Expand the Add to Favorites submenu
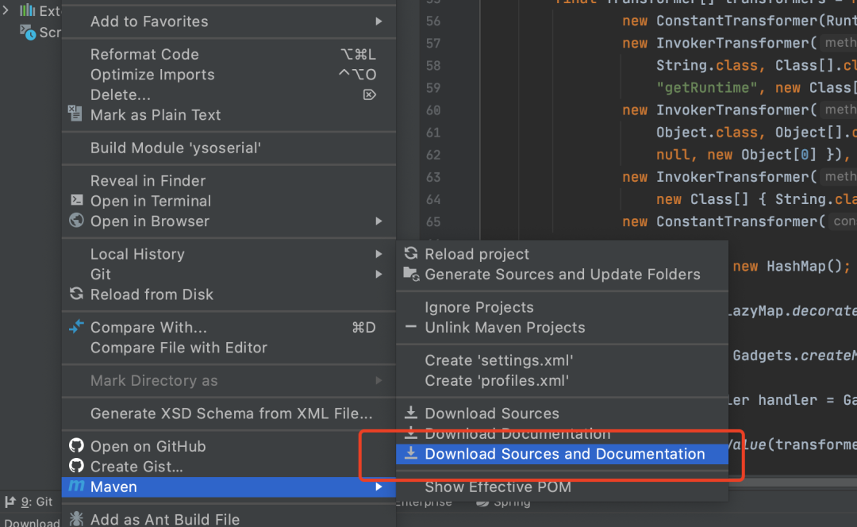857x527 pixels. pos(379,21)
